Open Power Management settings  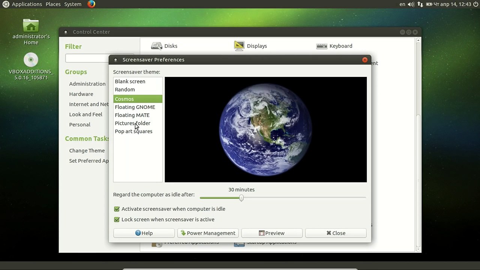(208, 233)
